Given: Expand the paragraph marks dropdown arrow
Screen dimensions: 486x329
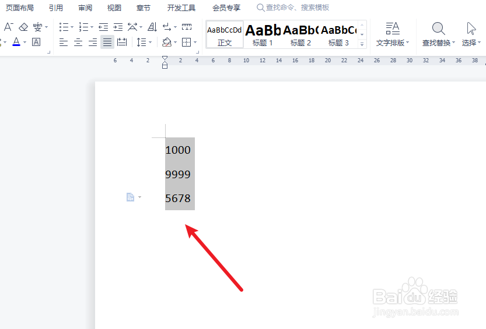Looking at the screenshot, I should [176, 27].
